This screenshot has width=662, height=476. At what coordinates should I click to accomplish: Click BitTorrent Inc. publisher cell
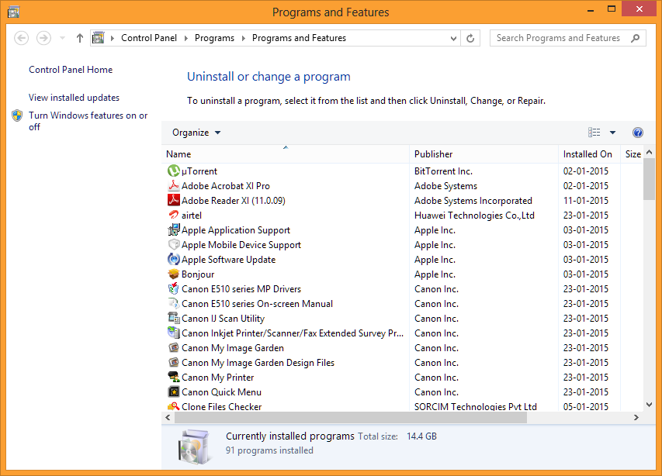(443, 171)
